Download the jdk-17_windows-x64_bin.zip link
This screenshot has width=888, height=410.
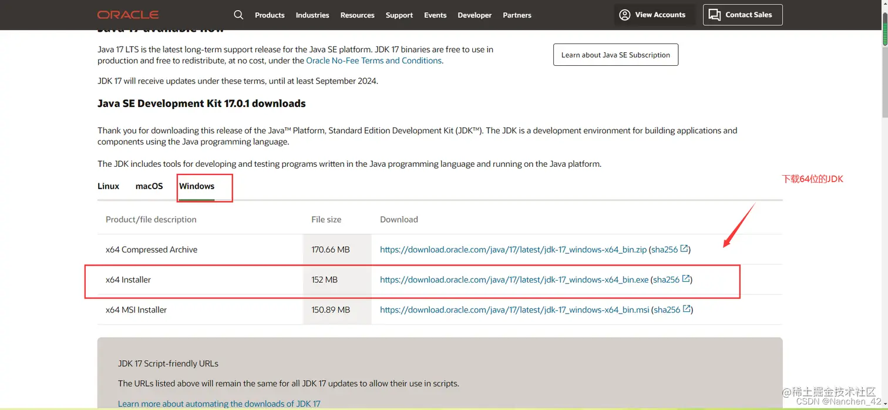(x=513, y=250)
